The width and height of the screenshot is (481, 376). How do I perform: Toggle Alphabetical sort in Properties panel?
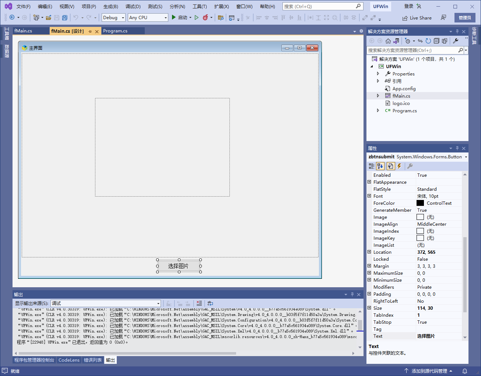380,166
